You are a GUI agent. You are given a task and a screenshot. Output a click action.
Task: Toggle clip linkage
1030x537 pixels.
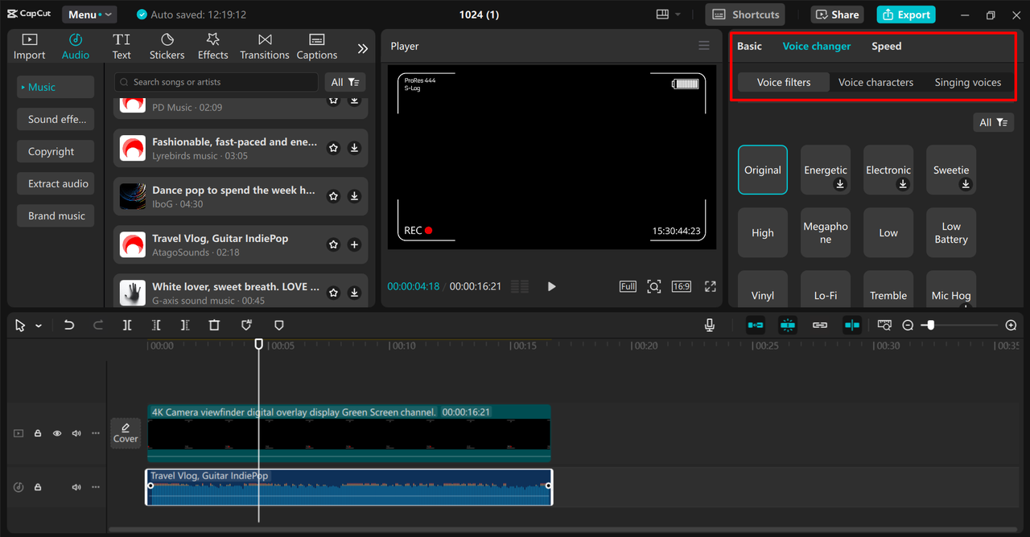820,325
